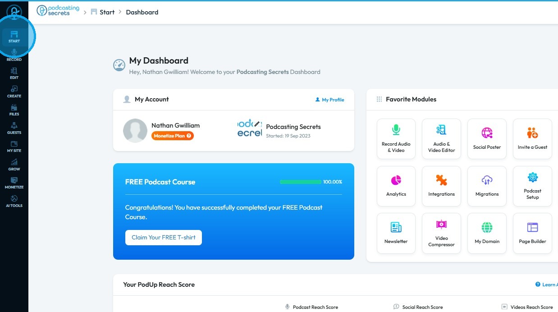Click the Dashboard breadcrumb item
This screenshot has height=312, width=558.
[142, 12]
